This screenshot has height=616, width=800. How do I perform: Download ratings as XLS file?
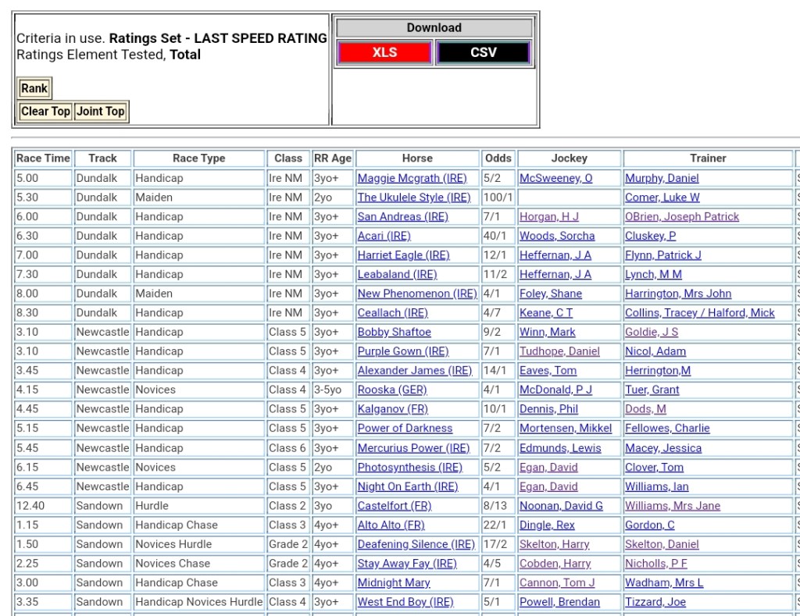tap(384, 52)
